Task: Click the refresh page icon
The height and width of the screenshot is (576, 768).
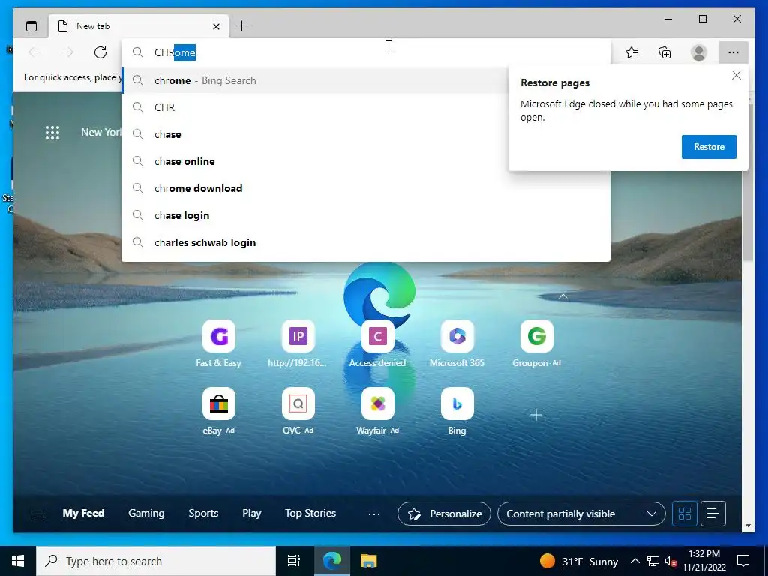Action: point(100,52)
